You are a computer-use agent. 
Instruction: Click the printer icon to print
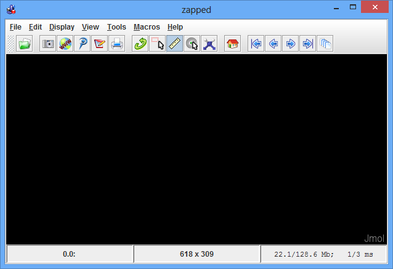point(117,44)
